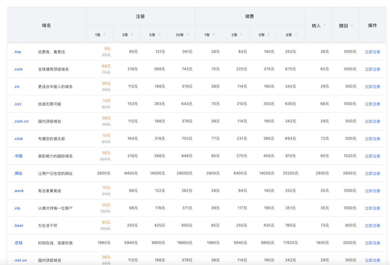
Task: Sort by 转入 transfer price icon
Action: tap(325, 25)
